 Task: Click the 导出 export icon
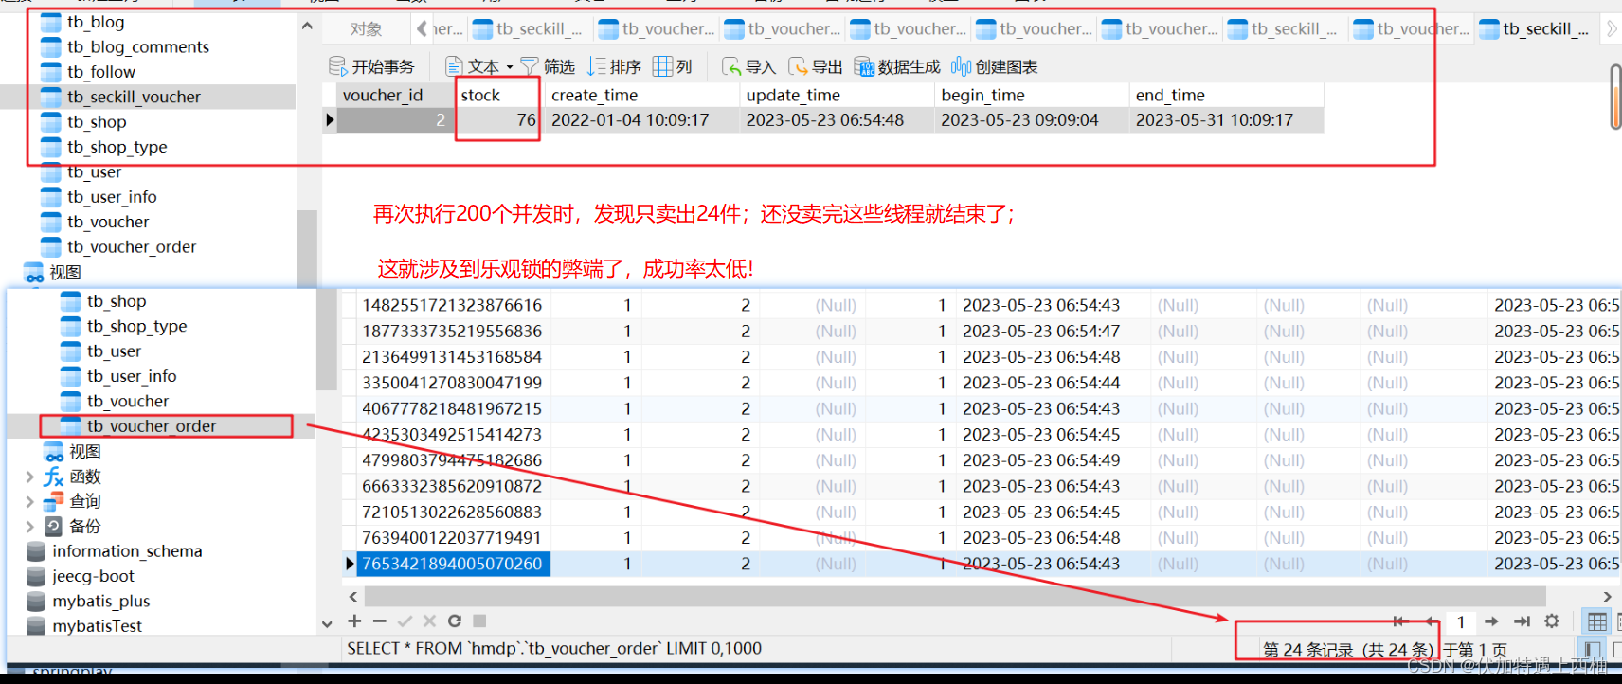pyautogui.click(x=798, y=66)
